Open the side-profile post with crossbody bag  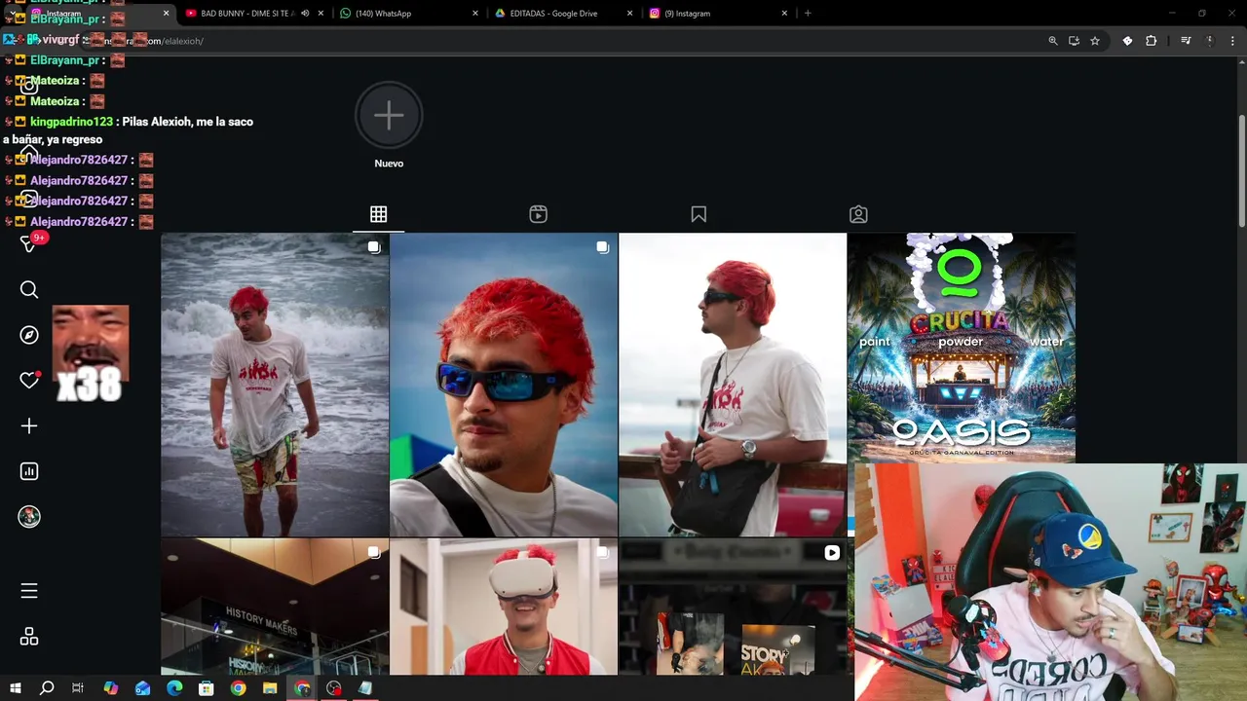733,385
